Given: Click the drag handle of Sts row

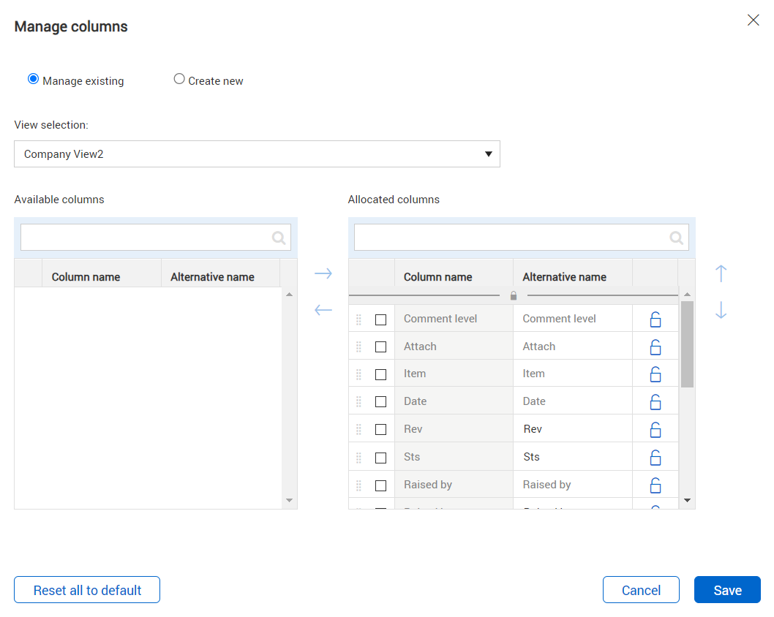Looking at the screenshot, I should (358, 458).
